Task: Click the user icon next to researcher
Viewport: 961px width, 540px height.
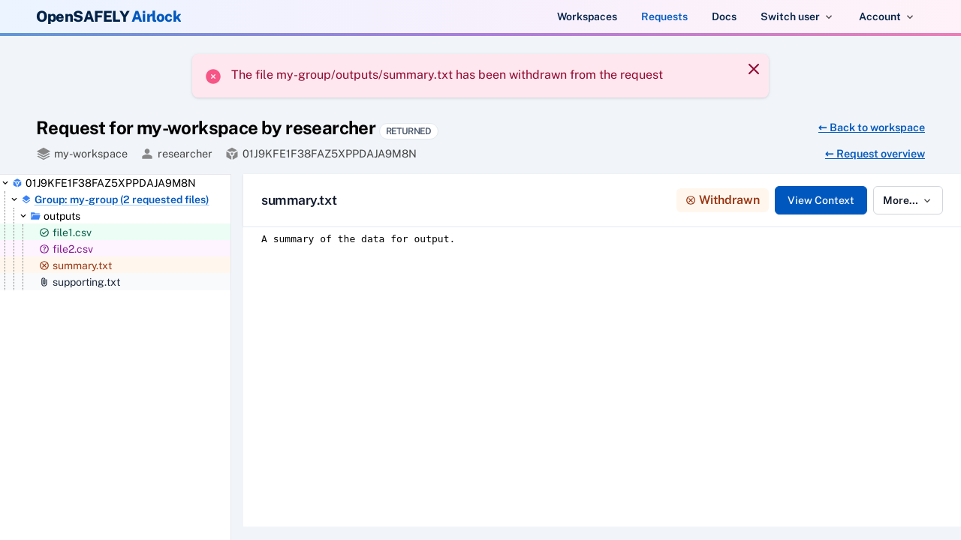Action: [147, 154]
